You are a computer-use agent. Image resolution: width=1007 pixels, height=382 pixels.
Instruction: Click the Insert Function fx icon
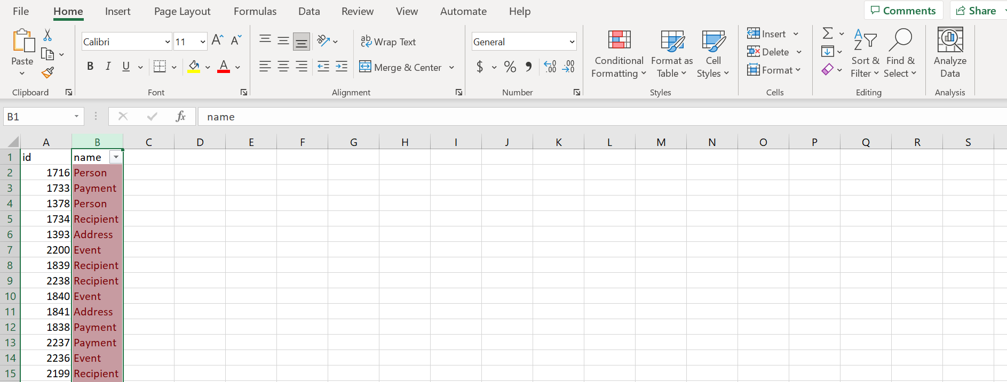pos(180,116)
